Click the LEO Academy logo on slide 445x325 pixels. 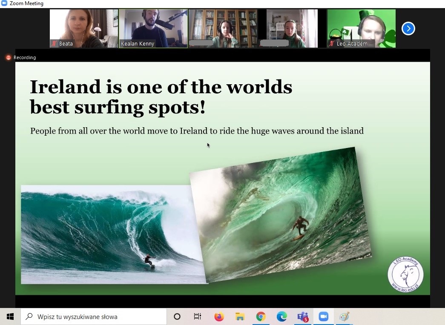coord(405,274)
